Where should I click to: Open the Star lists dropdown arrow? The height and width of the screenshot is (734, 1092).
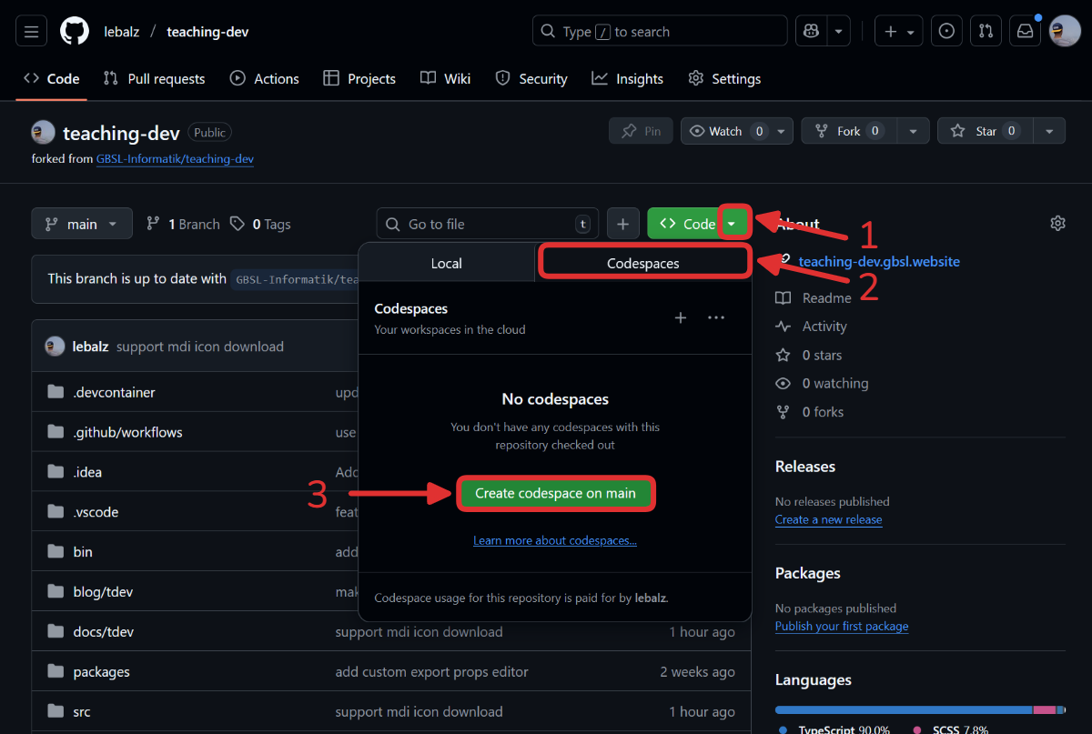(1049, 131)
